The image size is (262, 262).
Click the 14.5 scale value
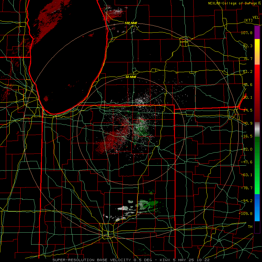pos(248,110)
